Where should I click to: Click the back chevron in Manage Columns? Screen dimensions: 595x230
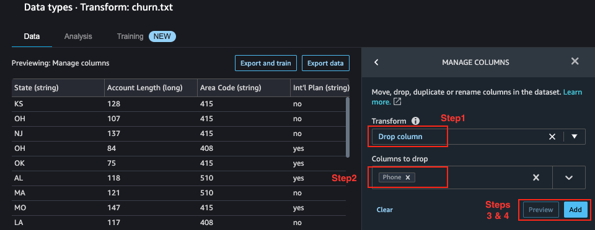[x=376, y=62]
